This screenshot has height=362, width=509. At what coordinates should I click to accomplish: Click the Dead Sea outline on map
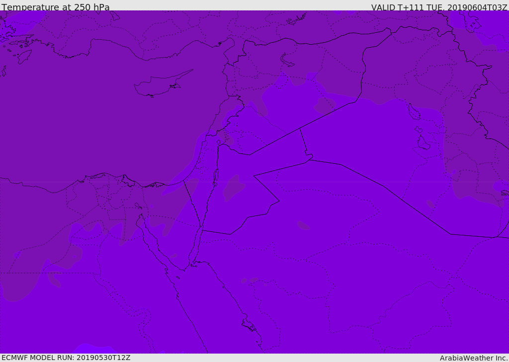pos(215,176)
